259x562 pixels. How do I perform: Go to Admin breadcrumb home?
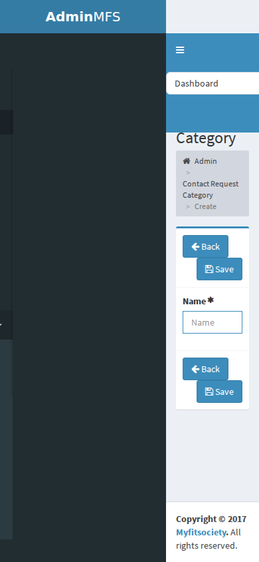[x=200, y=161]
